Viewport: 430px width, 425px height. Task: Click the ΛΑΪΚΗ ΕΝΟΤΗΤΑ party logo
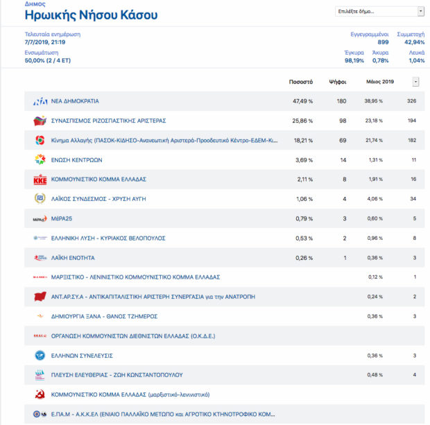[x=40, y=258]
